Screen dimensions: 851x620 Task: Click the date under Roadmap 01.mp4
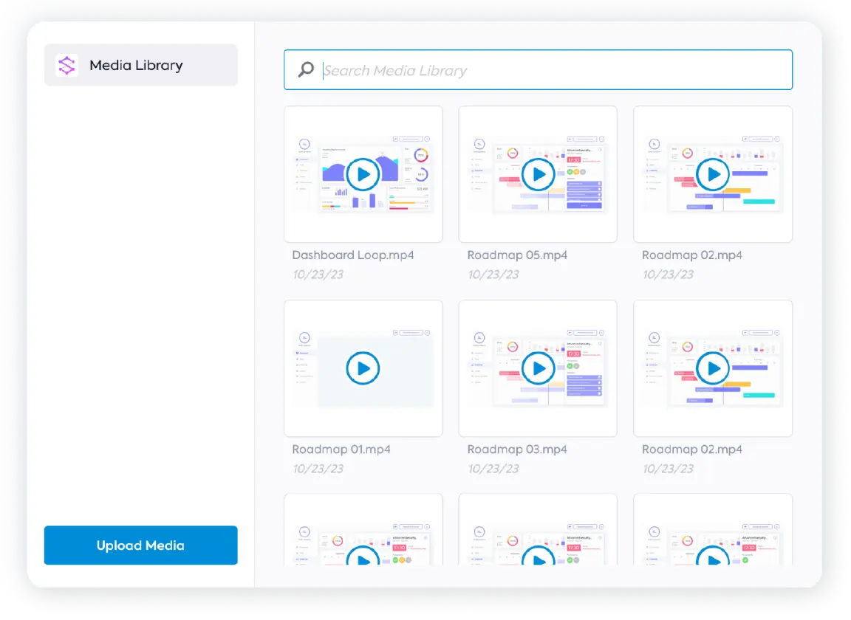tap(318, 469)
